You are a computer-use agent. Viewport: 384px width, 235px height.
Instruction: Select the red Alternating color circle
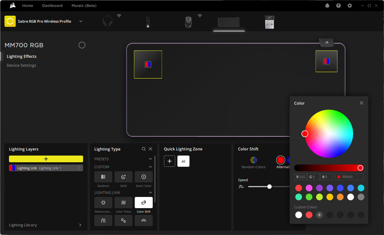point(281,160)
